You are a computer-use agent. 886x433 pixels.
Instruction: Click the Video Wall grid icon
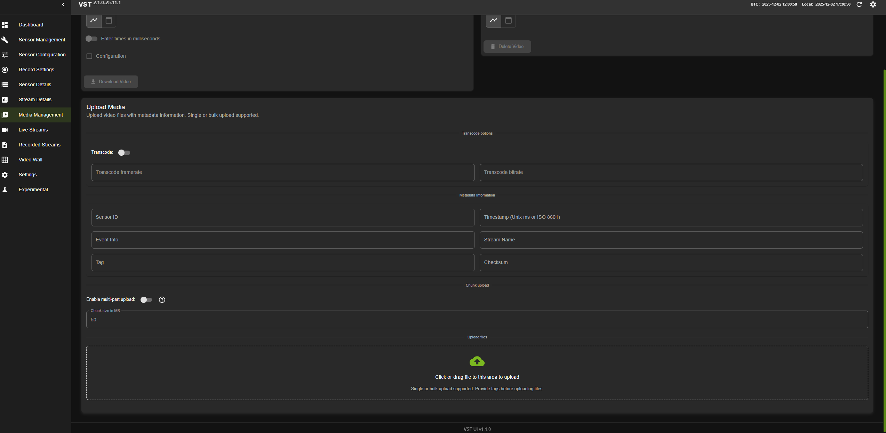(5, 160)
